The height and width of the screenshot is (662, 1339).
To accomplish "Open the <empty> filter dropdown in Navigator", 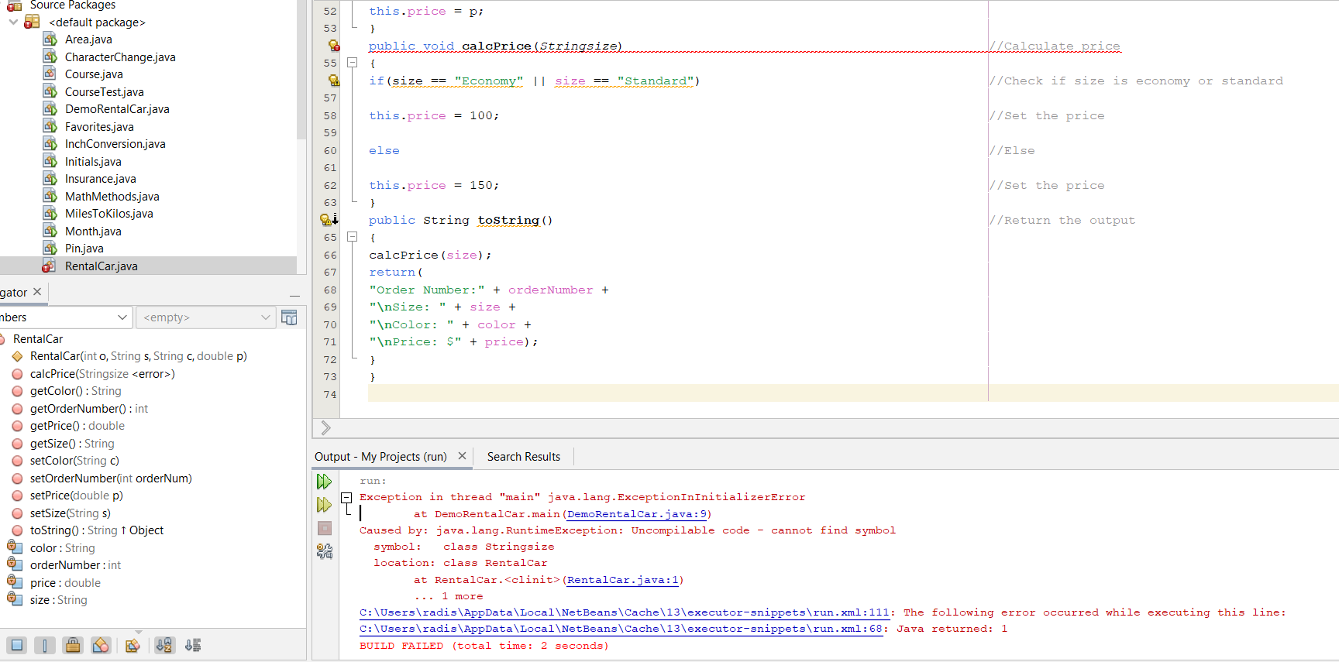I will coord(265,317).
